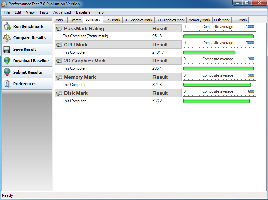Image resolution: width=268 pixels, height=200 pixels.
Task: Click the PerformanceTest title bar app icon
Action: click(4, 4)
